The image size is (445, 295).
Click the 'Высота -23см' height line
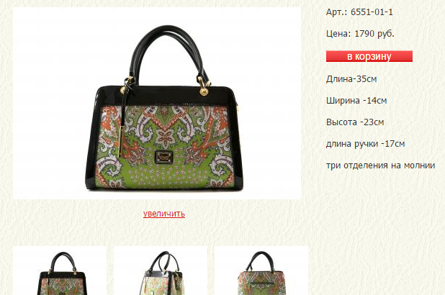point(355,122)
